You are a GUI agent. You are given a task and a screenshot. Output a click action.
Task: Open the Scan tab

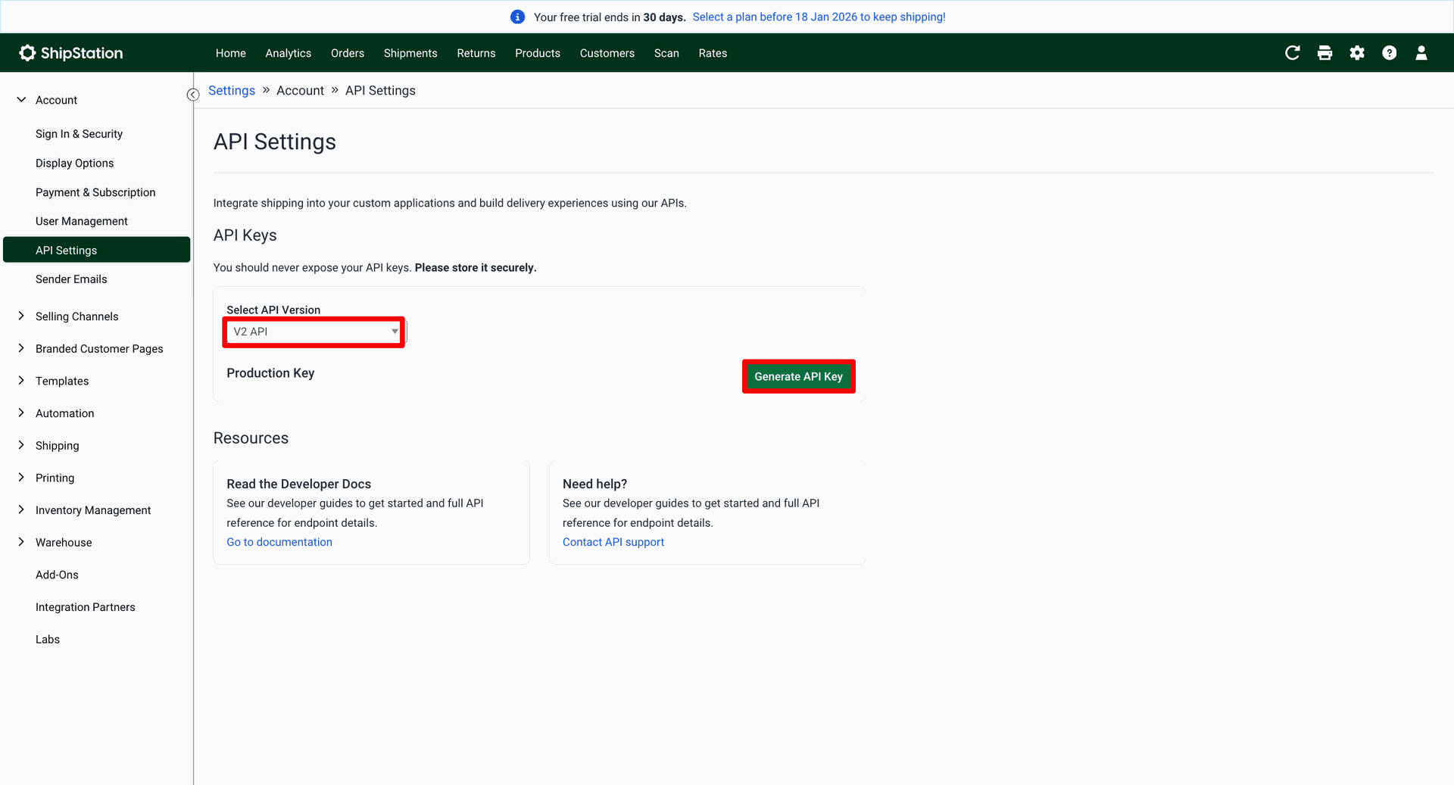666,53
